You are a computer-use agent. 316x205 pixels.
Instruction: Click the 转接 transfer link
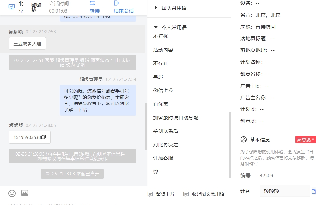coord(95,11)
